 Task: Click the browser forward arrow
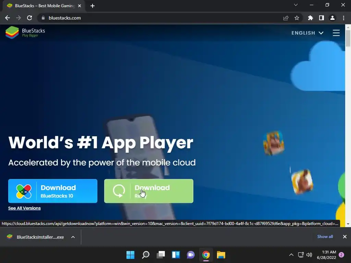coord(19,18)
